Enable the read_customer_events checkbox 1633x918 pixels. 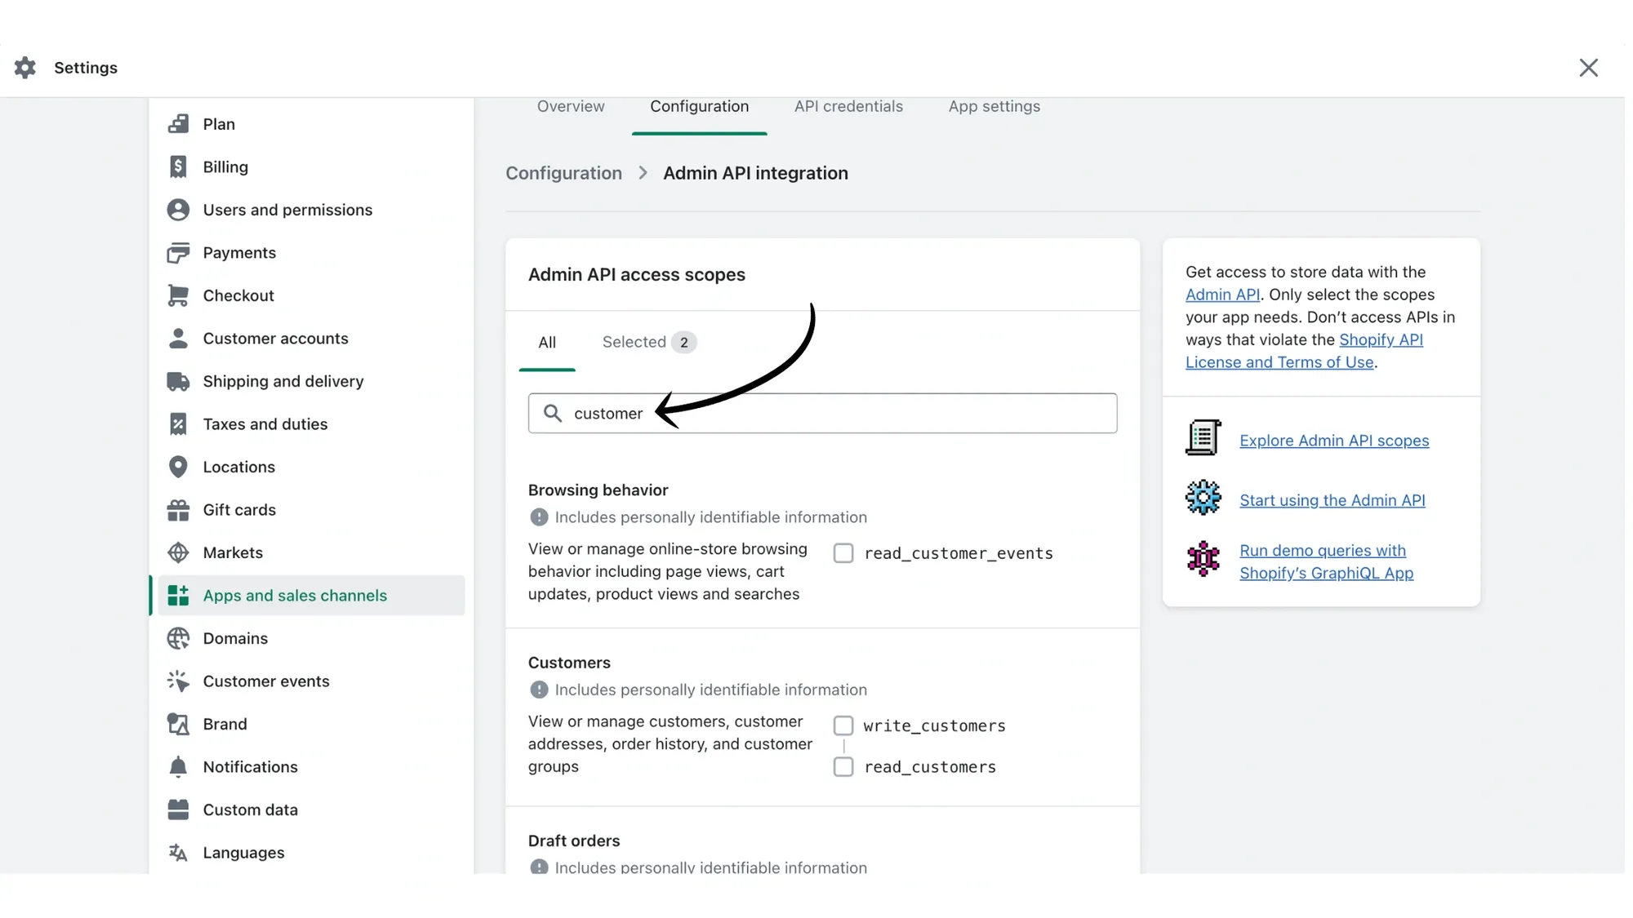tap(843, 552)
